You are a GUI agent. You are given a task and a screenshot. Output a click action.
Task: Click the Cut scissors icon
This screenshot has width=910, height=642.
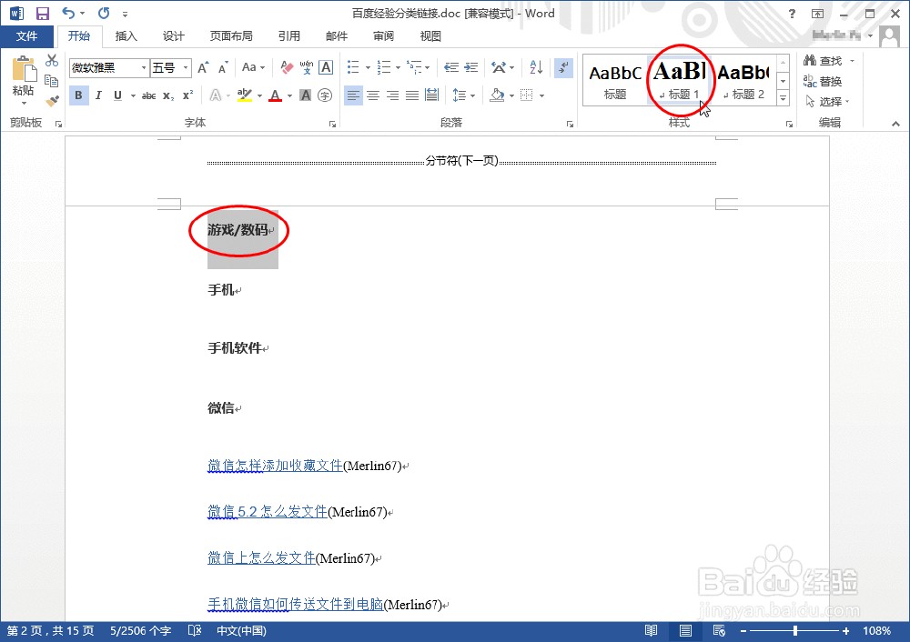[52, 60]
